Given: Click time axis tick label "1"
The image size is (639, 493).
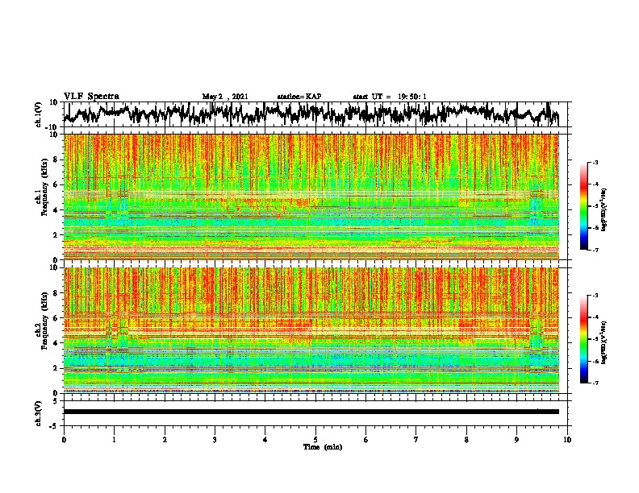Looking at the screenshot, I should [114, 440].
